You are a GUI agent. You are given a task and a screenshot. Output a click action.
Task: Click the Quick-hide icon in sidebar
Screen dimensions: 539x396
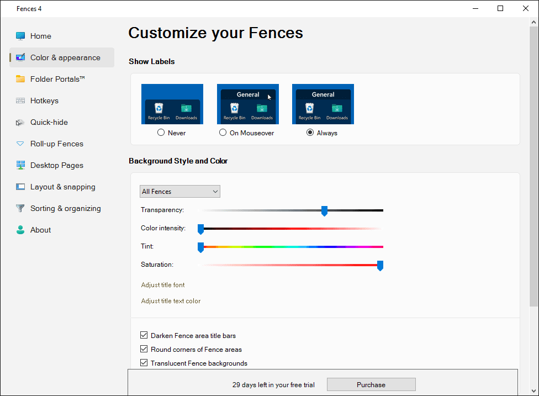coord(20,122)
